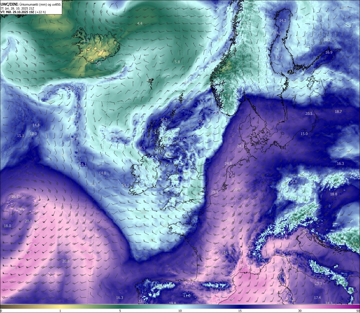Click the 20.1 value in the southwest Atlantic

[x=28, y=221]
